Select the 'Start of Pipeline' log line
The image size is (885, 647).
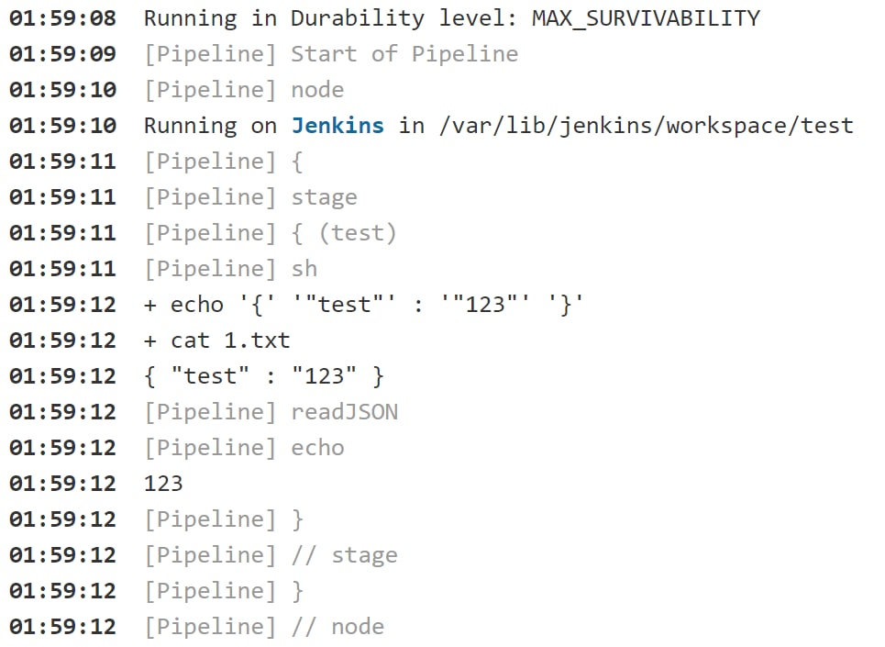click(404, 54)
